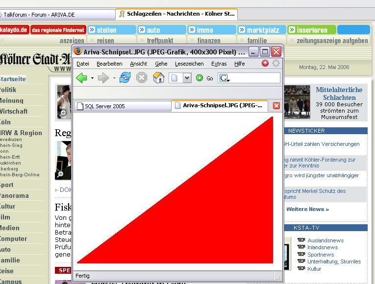This screenshot has height=284, width=375.
Task: Click the grey Forward arrow button
Action: coord(103,78)
